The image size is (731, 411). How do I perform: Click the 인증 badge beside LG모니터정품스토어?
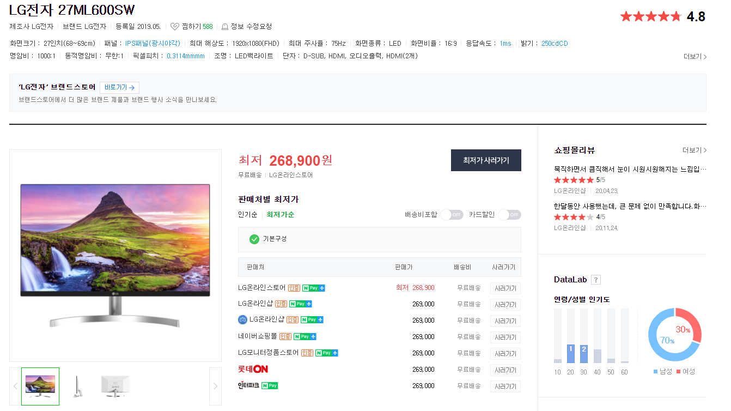pyautogui.click(x=307, y=353)
